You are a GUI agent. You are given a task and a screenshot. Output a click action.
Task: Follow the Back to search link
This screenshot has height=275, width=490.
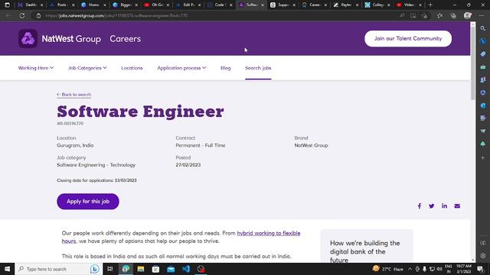(x=74, y=95)
